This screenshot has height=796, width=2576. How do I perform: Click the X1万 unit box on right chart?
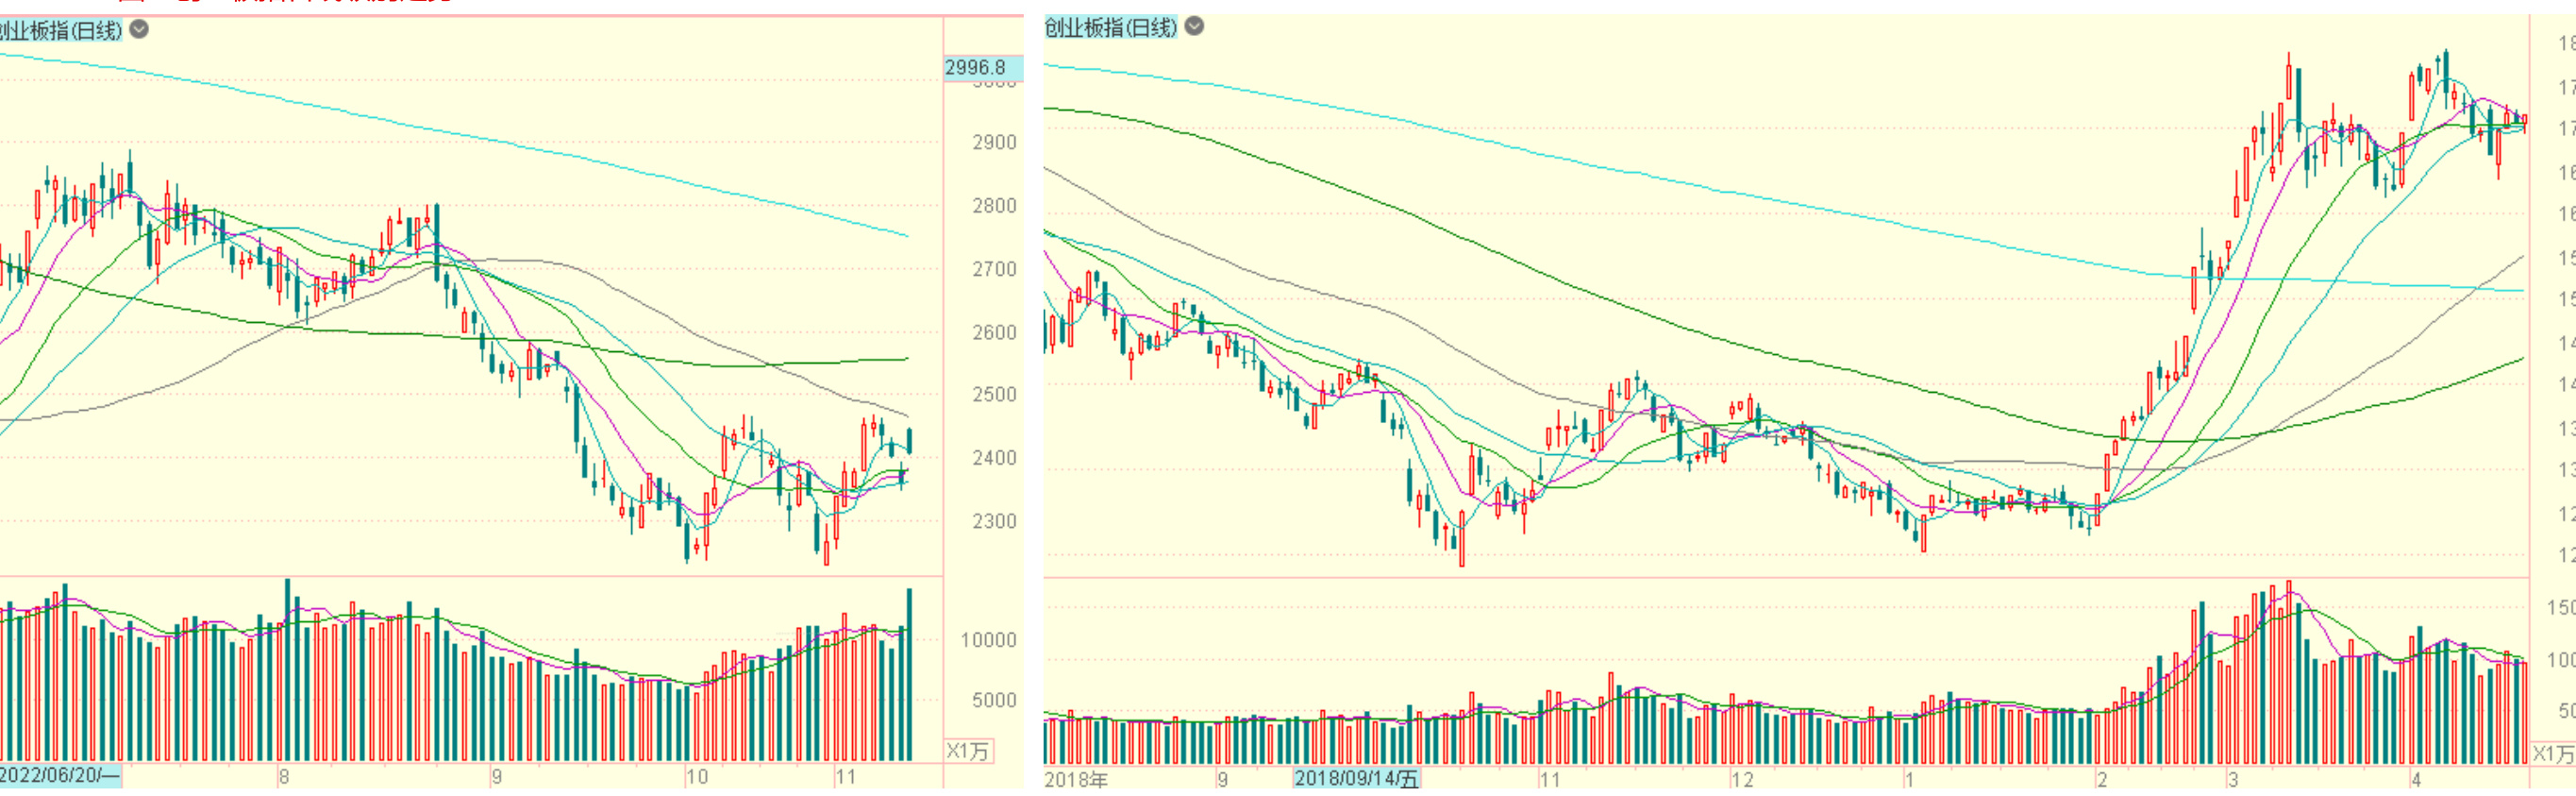pyautogui.click(x=2553, y=753)
